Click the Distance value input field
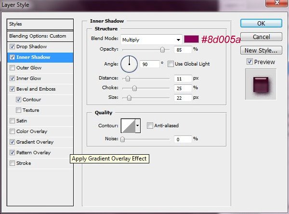Viewport: 289px width, 214px height. coord(183,78)
